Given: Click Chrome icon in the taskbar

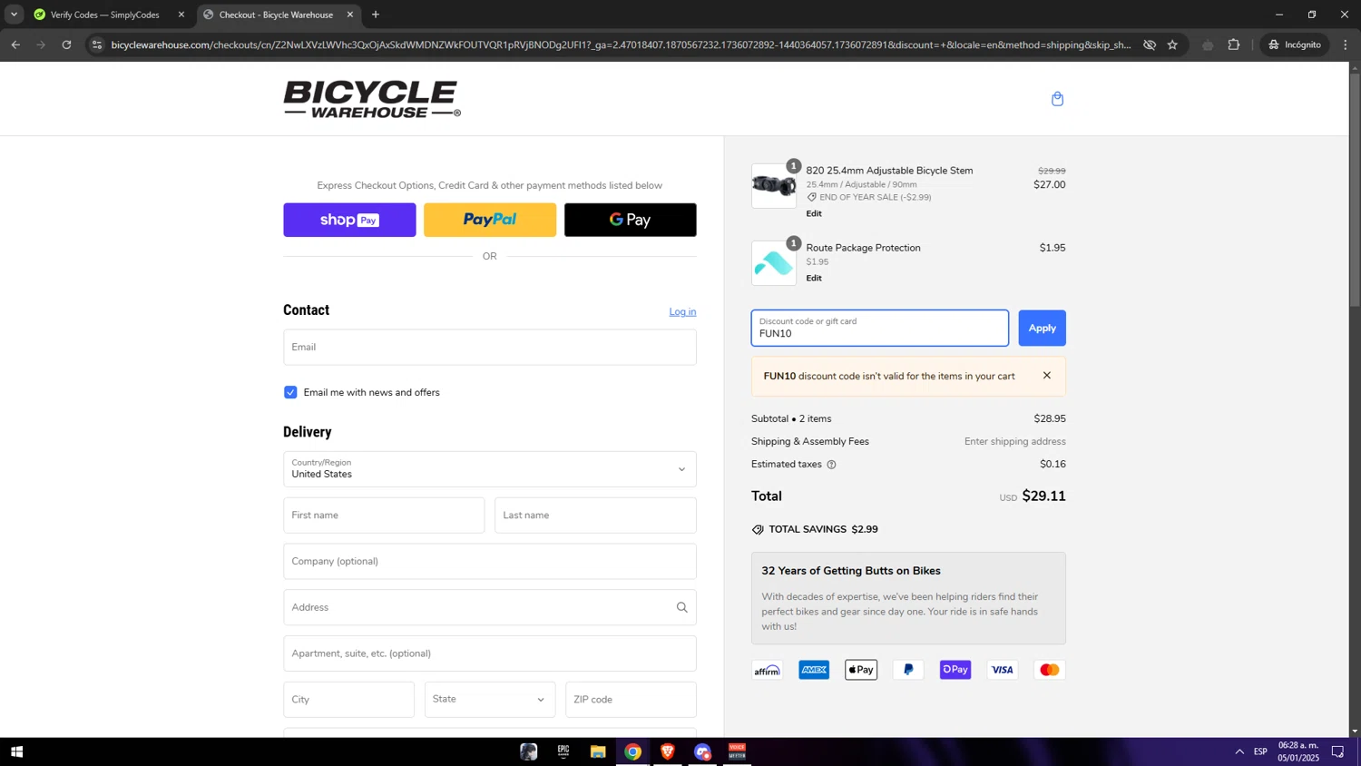Looking at the screenshot, I should (633, 751).
